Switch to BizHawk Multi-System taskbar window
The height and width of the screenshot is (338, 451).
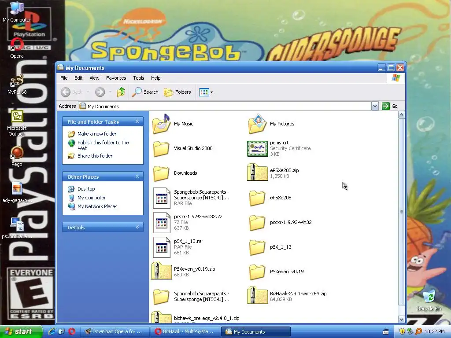tap(185, 332)
